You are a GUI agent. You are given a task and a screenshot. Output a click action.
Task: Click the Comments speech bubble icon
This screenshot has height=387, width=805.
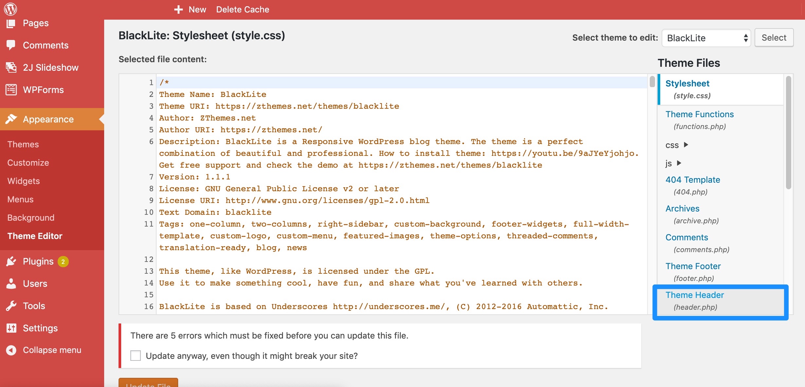point(11,45)
